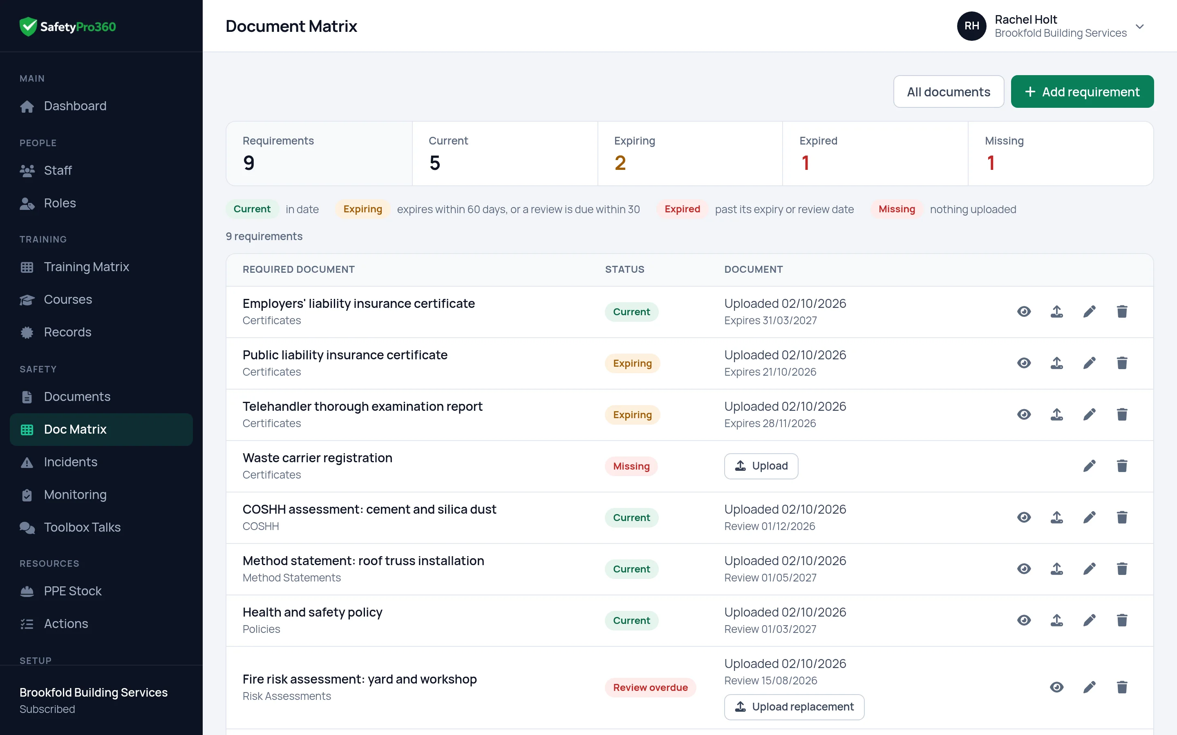This screenshot has width=1177, height=735.
Task: View the COSHH cement and silica dust document
Action: (x=1024, y=518)
